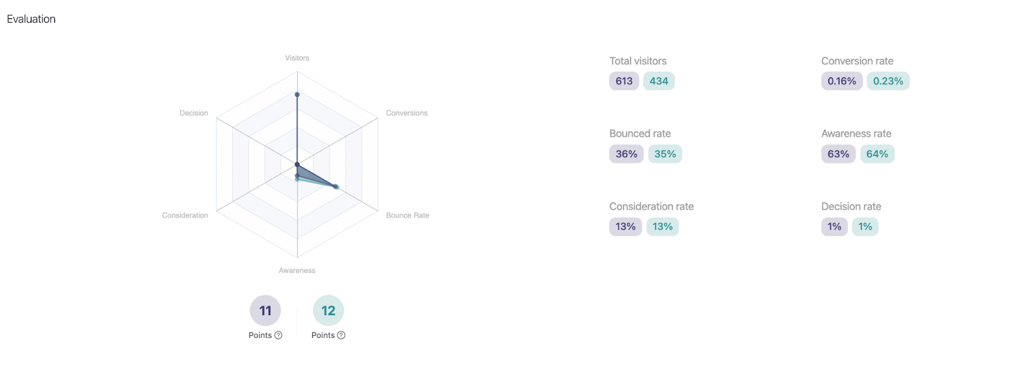The width and height of the screenshot is (1011, 372).
Task: Click the Decision axis label on the chart
Action: (193, 113)
